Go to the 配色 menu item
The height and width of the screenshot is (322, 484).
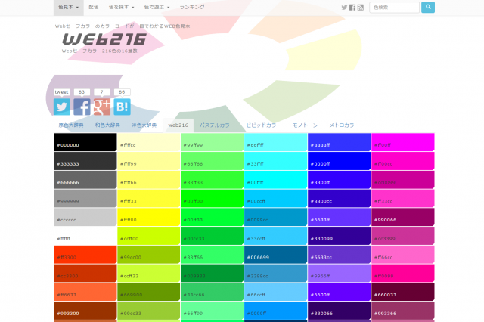(x=94, y=7)
